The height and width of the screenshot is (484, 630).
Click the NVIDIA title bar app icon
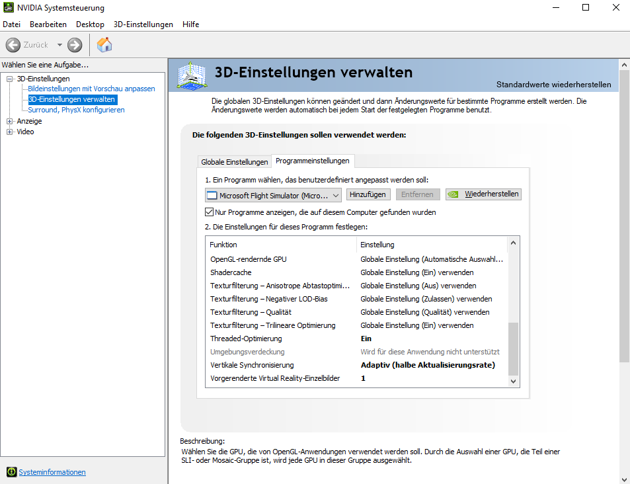click(8, 7)
